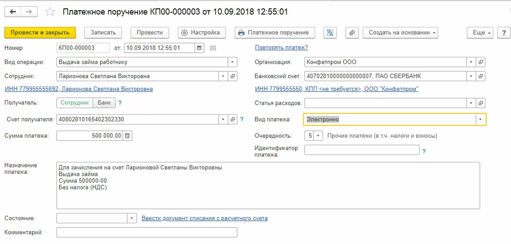Open the Еще menu

[x=480, y=33]
